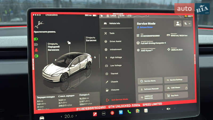Image resolution: width=213 pixels, height=120 pixels.
Task: Tap the СПОКОЙНО drive mode label
Action: point(51,15)
